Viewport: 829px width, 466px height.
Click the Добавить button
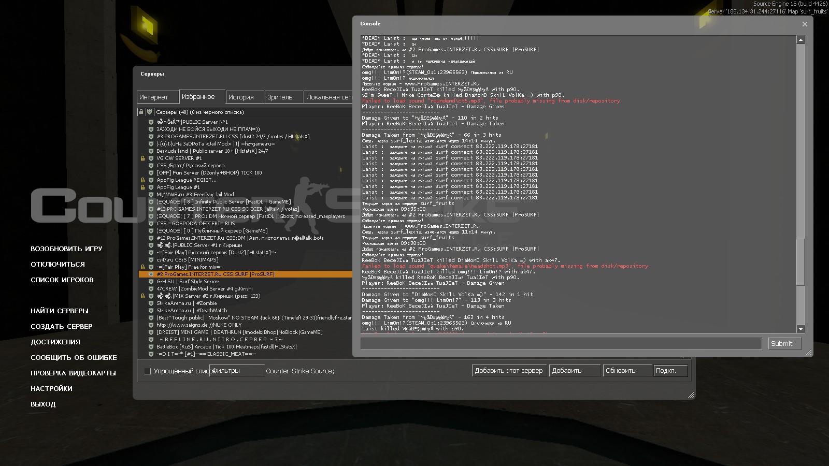click(575, 371)
